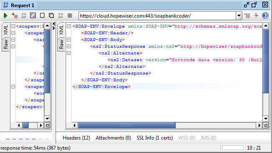Click the upper arrow on the editor splitter
This screenshot has width=272, height=153.
point(54,24)
